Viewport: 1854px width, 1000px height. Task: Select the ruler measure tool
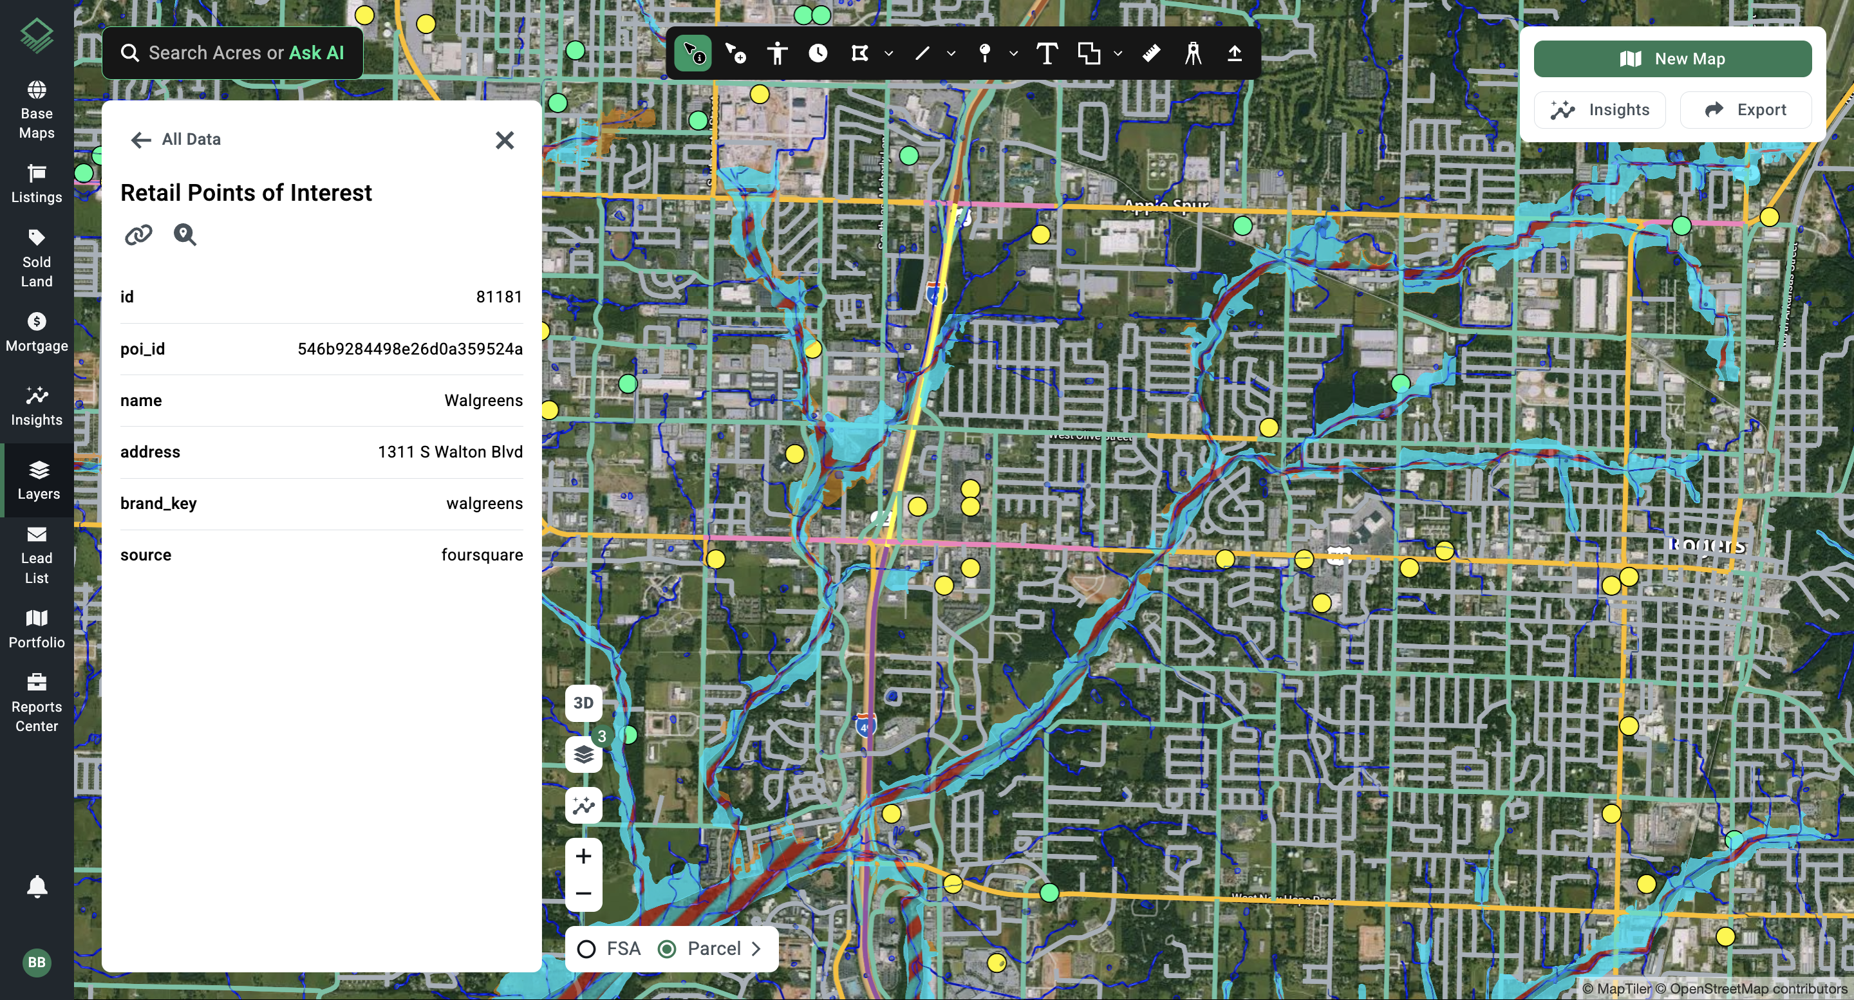click(1151, 53)
